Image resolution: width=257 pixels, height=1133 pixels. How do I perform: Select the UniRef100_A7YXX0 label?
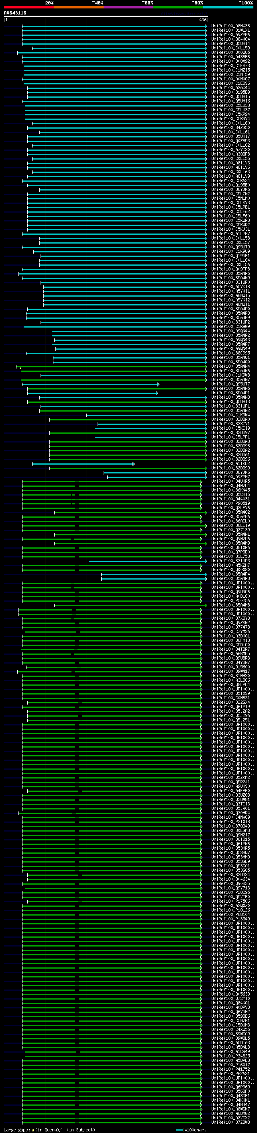(x=230, y=150)
